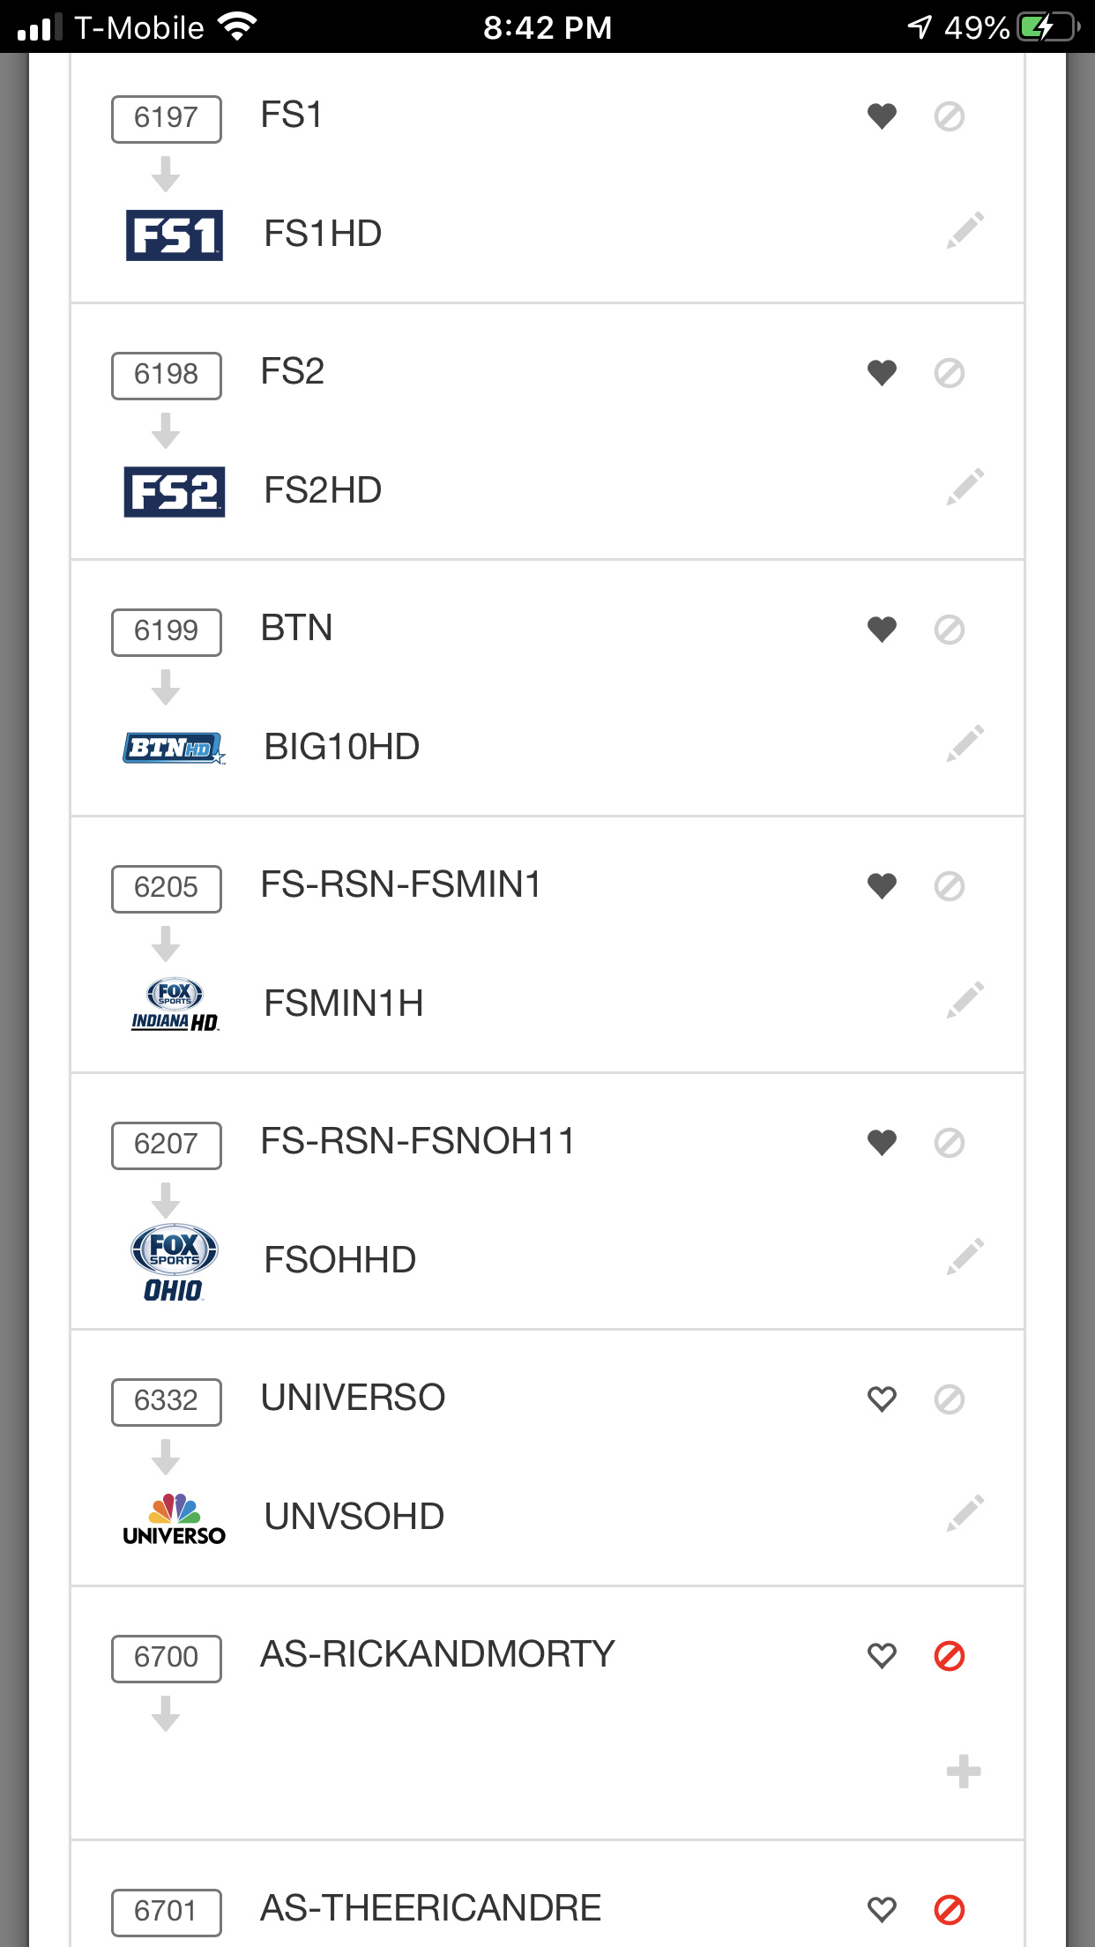The width and height of the screenshot is (1095, 1947).
Task: Select channel number box 6197
Action: (166, 118)
